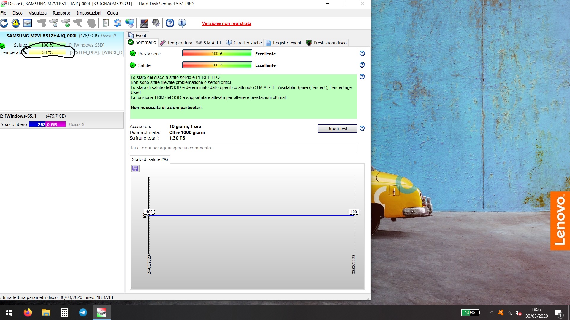
Task: Click the '10 giorni, 1 ore' power-on value
Action: point(185,127)
